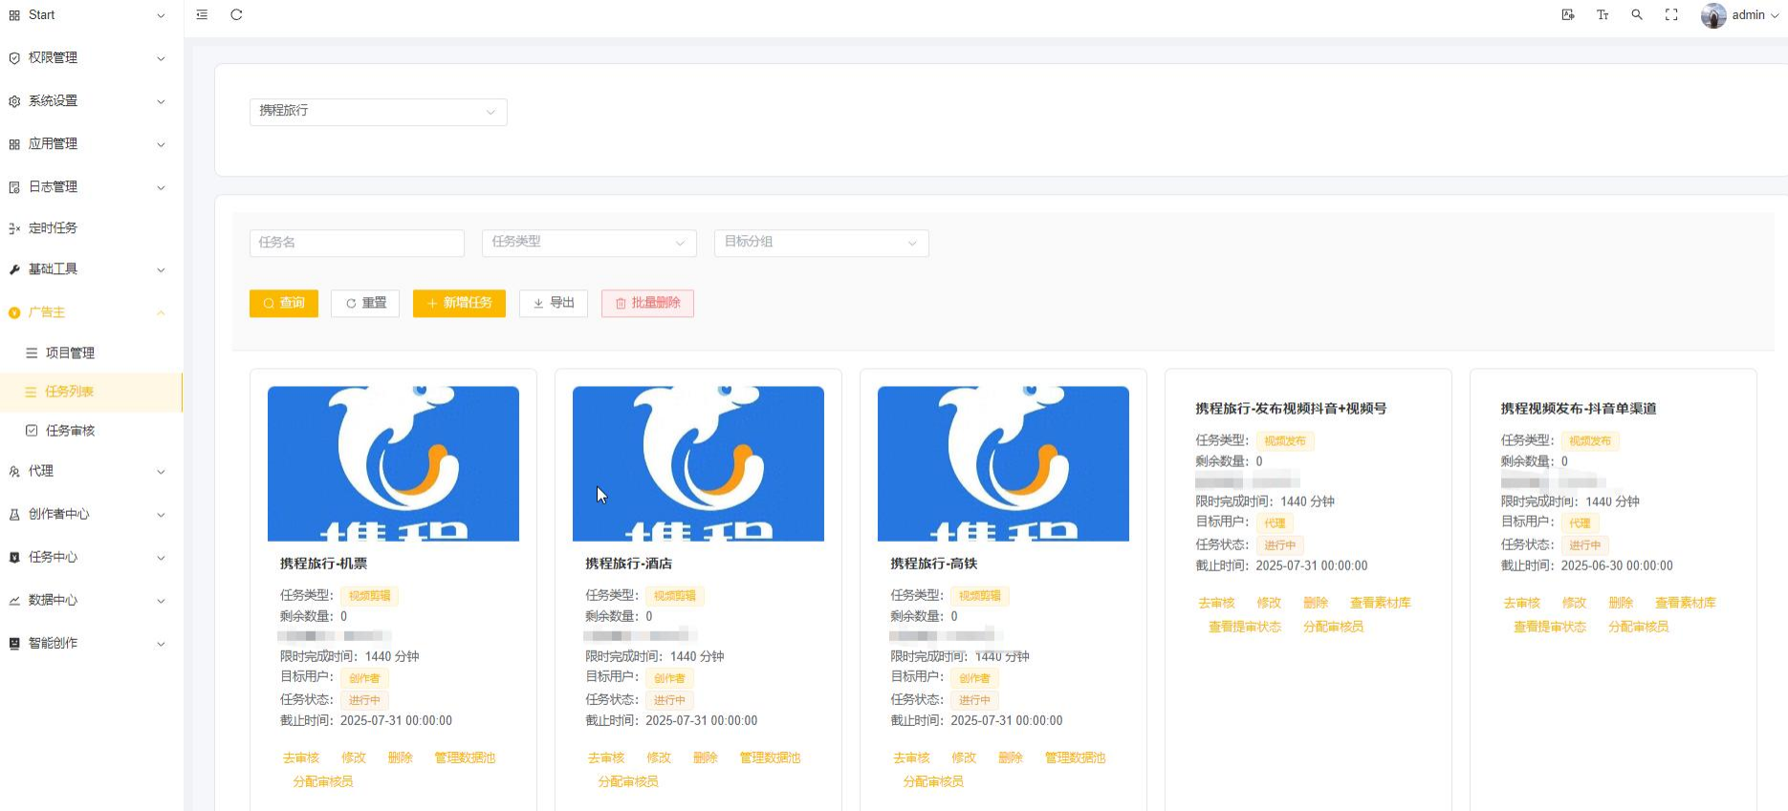Select 任务列表 menu item

(91, 392)
